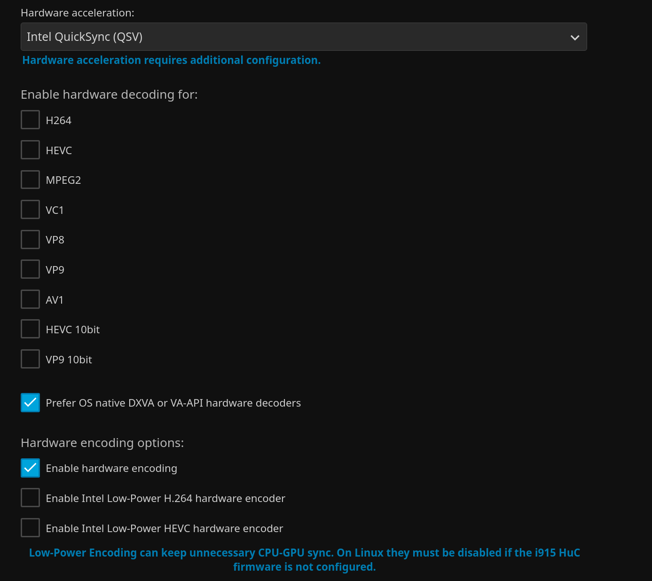
Task: Enable VP9 10bit hardware decoding
Action: [x=30, y=359]
